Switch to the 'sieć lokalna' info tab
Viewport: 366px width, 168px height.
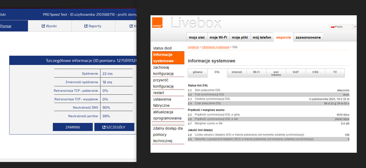point(276,73)
